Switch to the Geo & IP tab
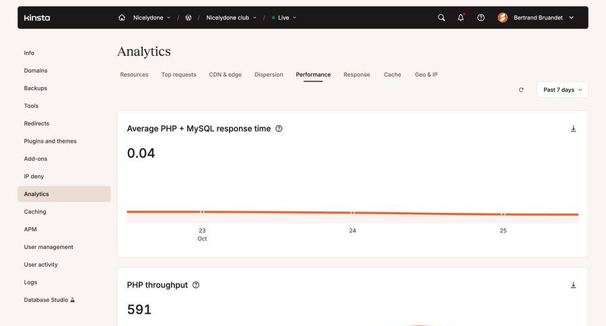 [x=426, y=75]
